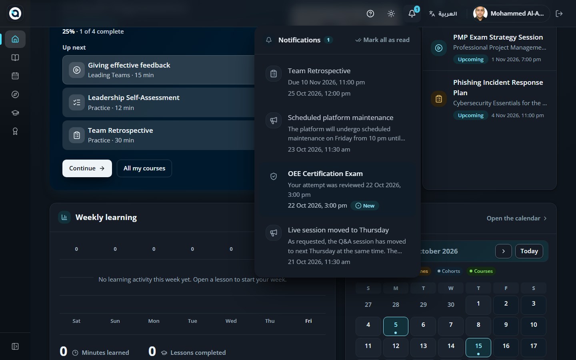Open the Home dashboard in the sidebar
The height and width of the screenshot is (360, 576).
(x=15, y=39)
